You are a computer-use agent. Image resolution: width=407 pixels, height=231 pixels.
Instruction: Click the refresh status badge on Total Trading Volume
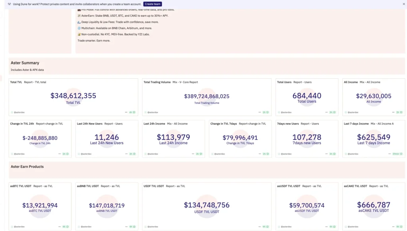tap(266, 113)
